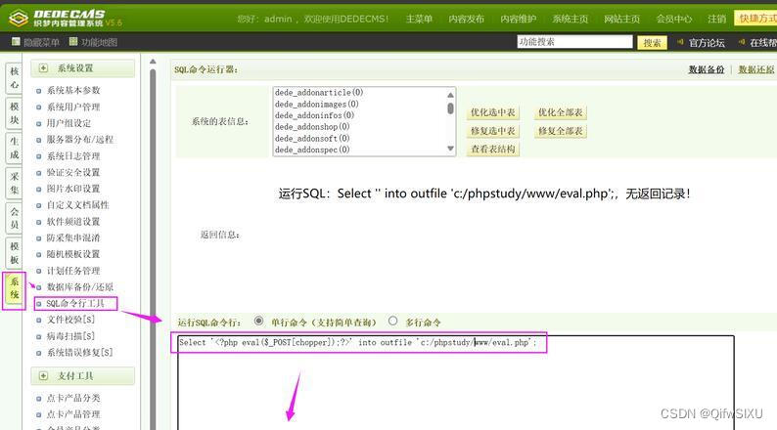Switch to the 核心 side tab
Image resolution: width=777 pixels, height=430 pixels.
click(x=14, y=78)
